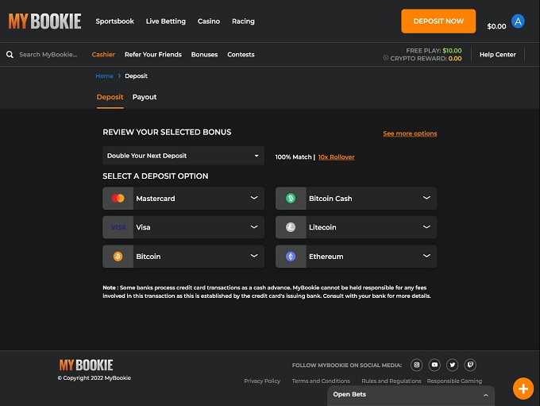540x406 pixels.
Task: Click the See more options link
Action: click(410, 133)
